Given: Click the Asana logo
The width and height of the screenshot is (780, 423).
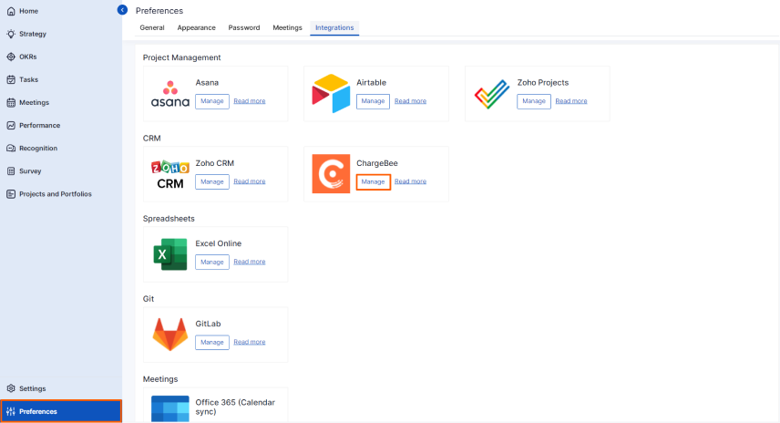Looking at the screenshot, I should [x=170, y=94].
